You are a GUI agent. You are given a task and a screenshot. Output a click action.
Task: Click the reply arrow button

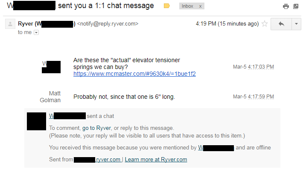pyautogui.click(x=281, y=24)
